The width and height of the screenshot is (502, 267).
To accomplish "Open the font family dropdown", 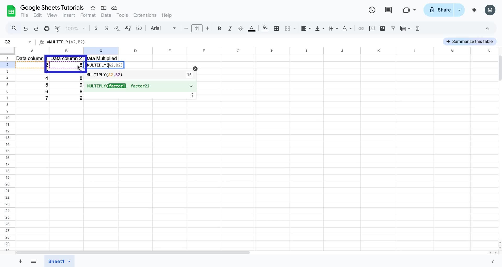I will (163, 28).
